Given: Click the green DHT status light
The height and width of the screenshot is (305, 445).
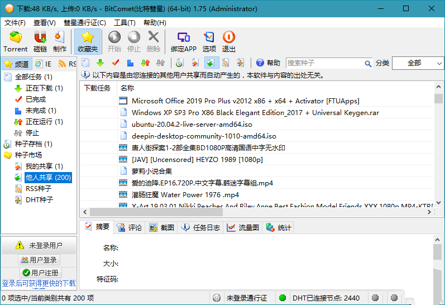Looking at the screenshot, I should pos(283,298).
